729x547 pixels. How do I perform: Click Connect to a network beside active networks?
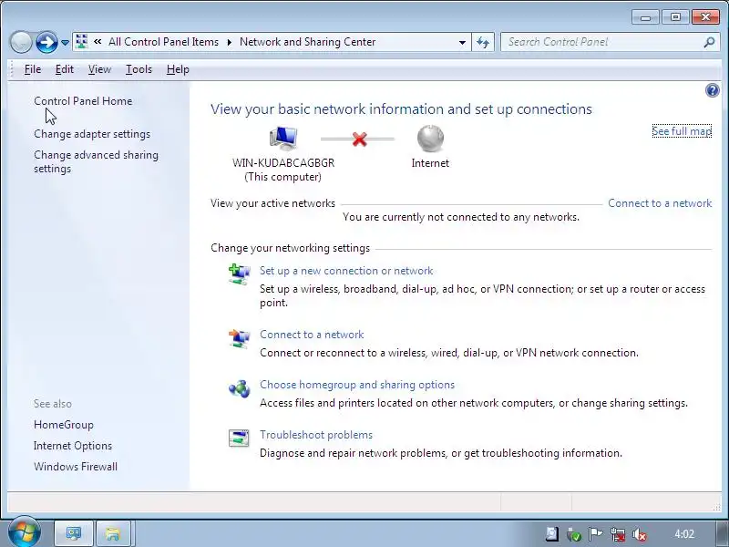coord(660,203)
